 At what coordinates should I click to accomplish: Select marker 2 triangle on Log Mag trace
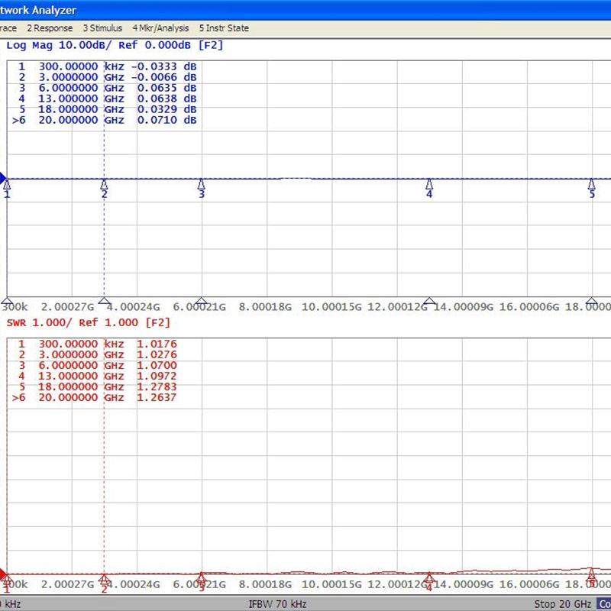[104, 184]
